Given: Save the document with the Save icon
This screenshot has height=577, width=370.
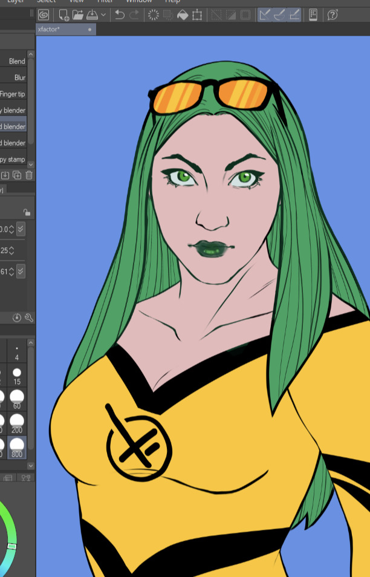Looking at the screenshot, I should [92, 15].
